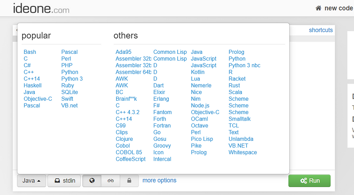Screen dimensions: 354x195
Task: Click the new code link in header
Action: click(339, 8)
